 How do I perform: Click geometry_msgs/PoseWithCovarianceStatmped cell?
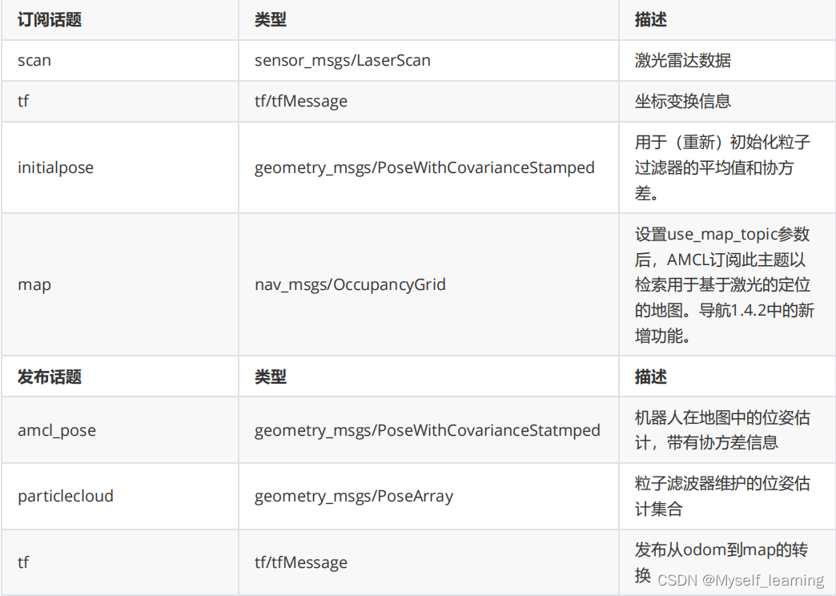pos(428,430)
